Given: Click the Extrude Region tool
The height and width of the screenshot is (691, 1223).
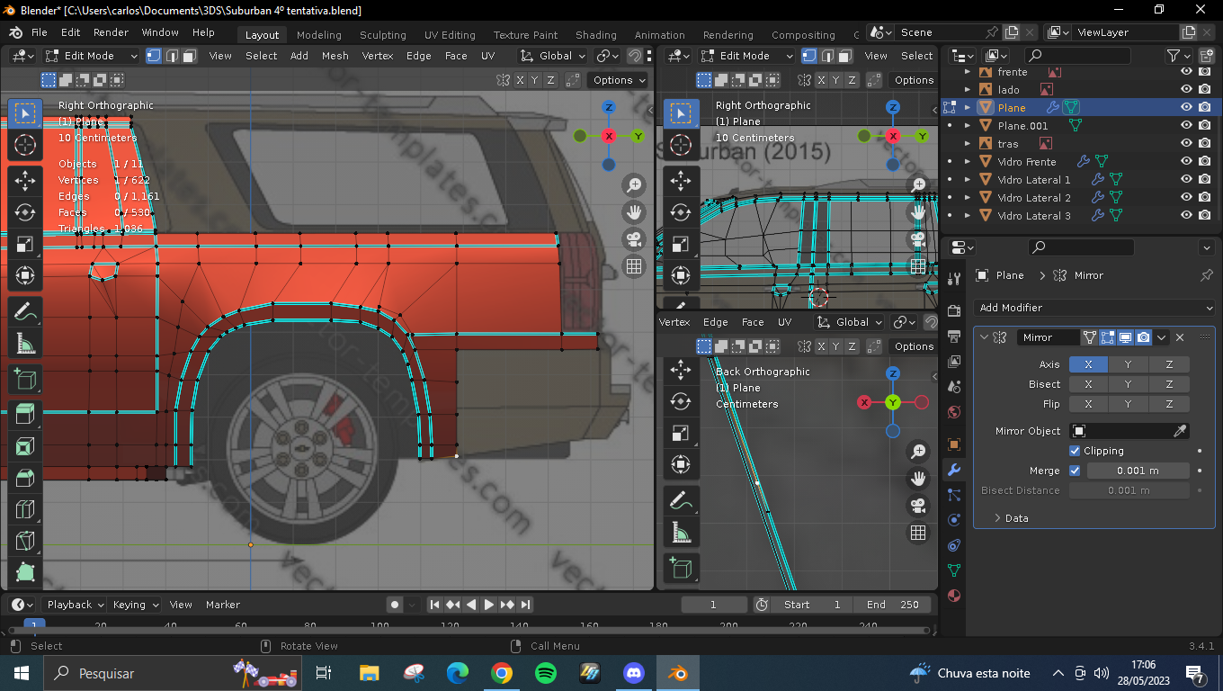Looking at the screenshot, I should click(x=25, y=415).
